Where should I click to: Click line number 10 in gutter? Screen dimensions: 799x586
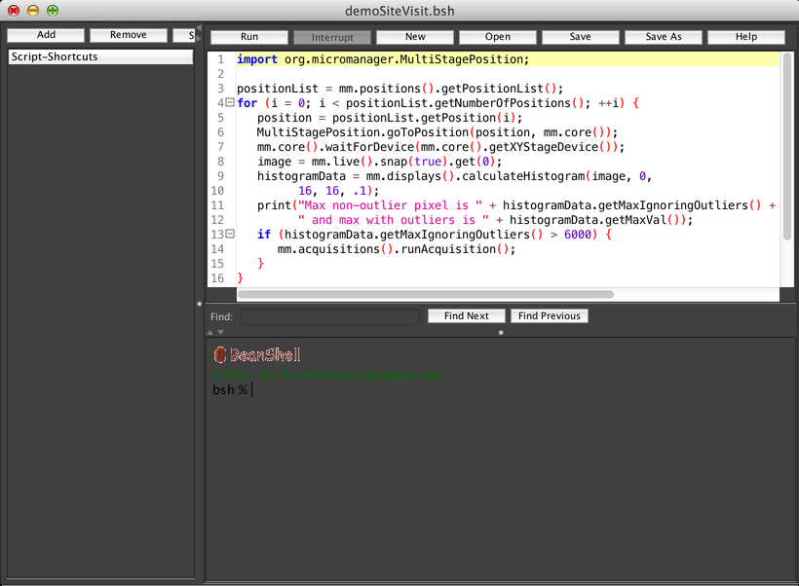tap(217, 191)
